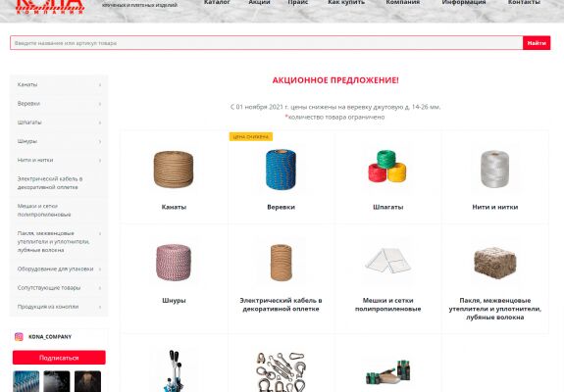This screenshot has width=564, height=392.
Task: Click the blue rope Веревки product image
Action: tap(281, 170)
